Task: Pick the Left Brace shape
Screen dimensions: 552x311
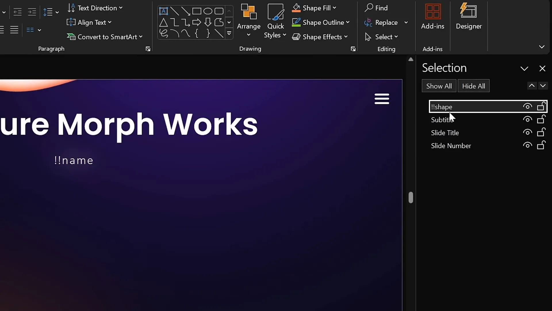Action: coord(197,33)
